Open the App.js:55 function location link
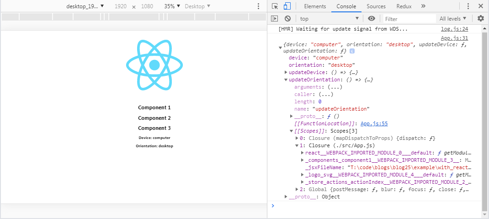489x219 pixels. pos(374,123)
